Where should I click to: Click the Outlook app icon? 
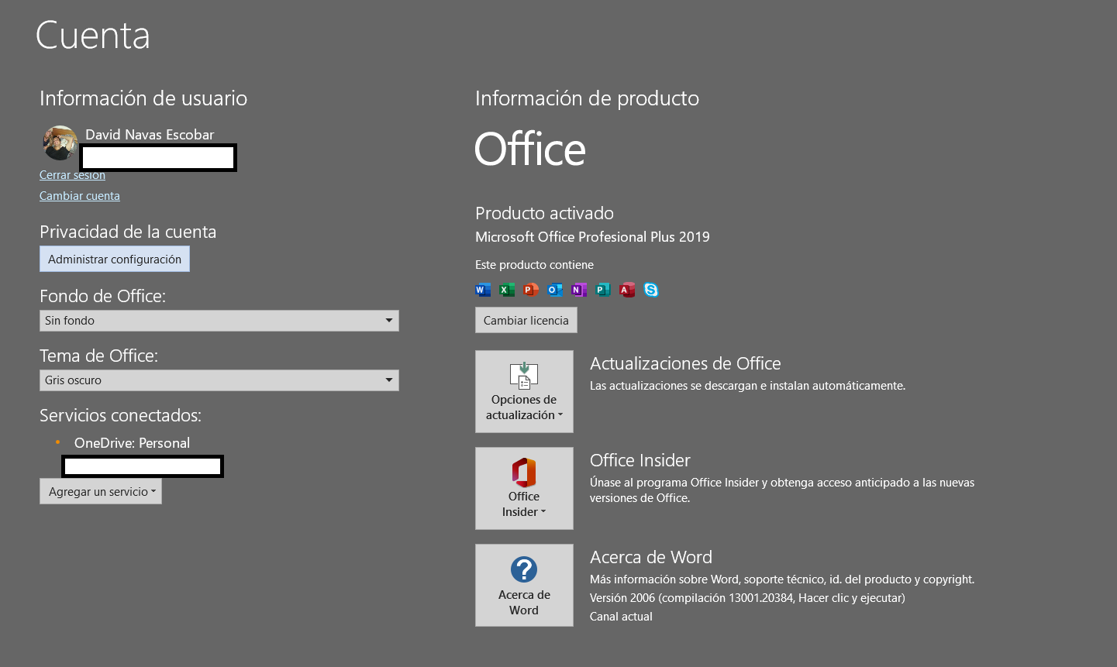555,290
